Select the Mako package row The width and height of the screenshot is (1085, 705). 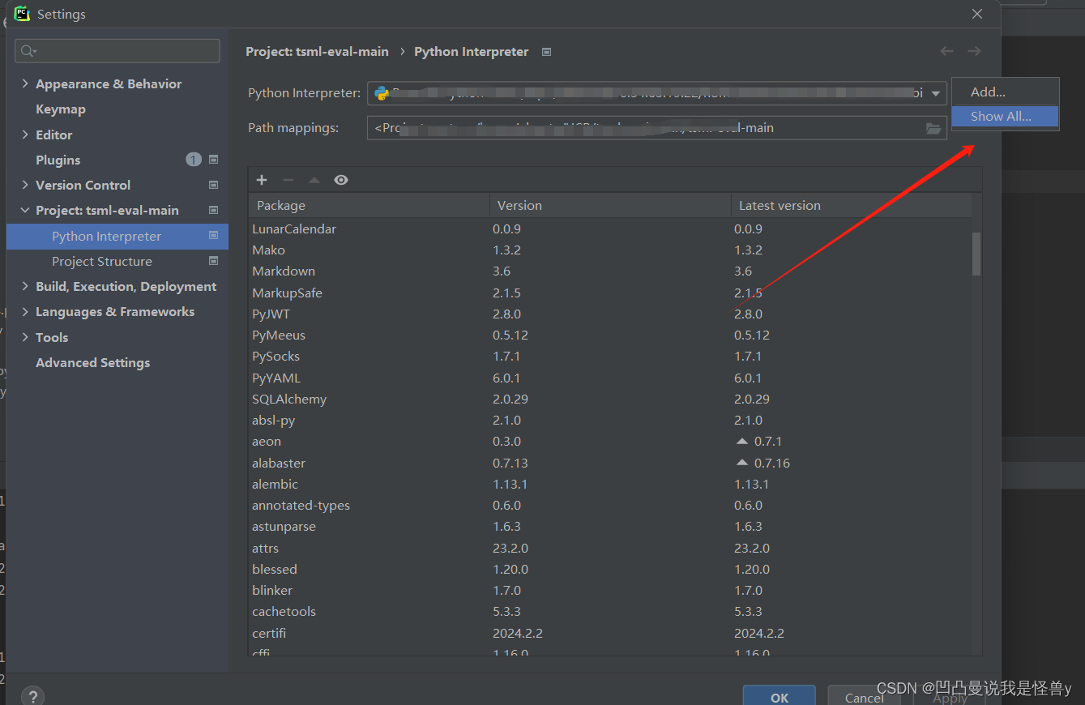[x=610, y=250]
